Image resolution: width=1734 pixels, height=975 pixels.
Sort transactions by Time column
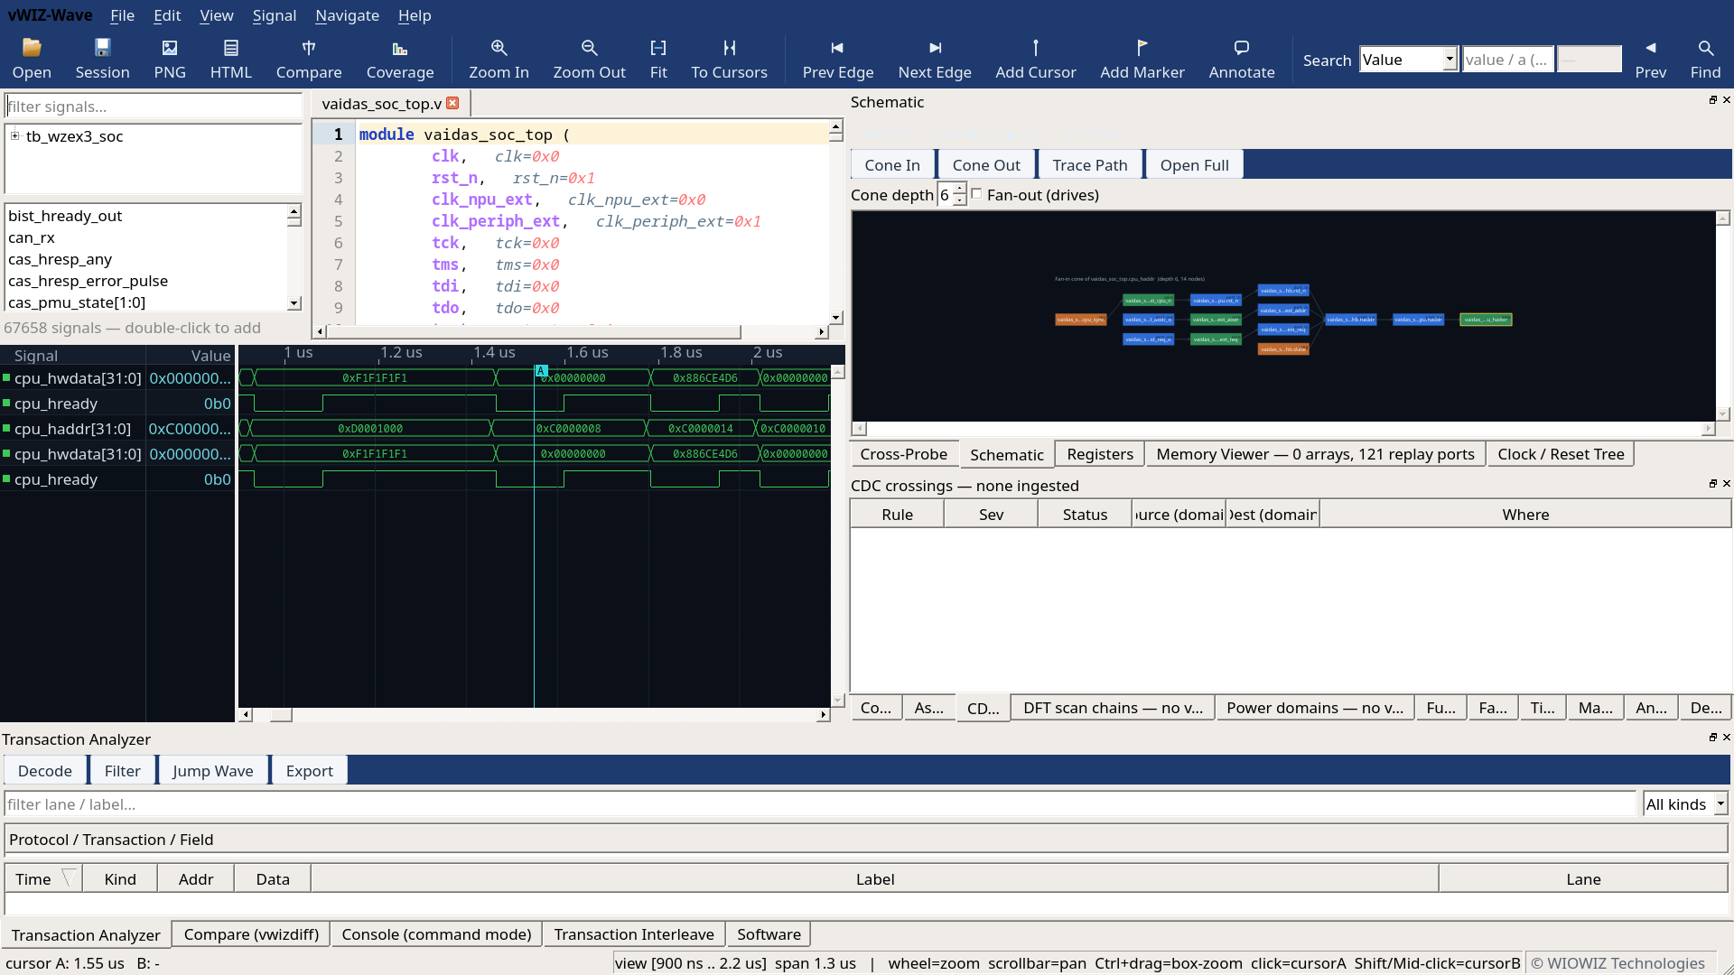[43, 878]
